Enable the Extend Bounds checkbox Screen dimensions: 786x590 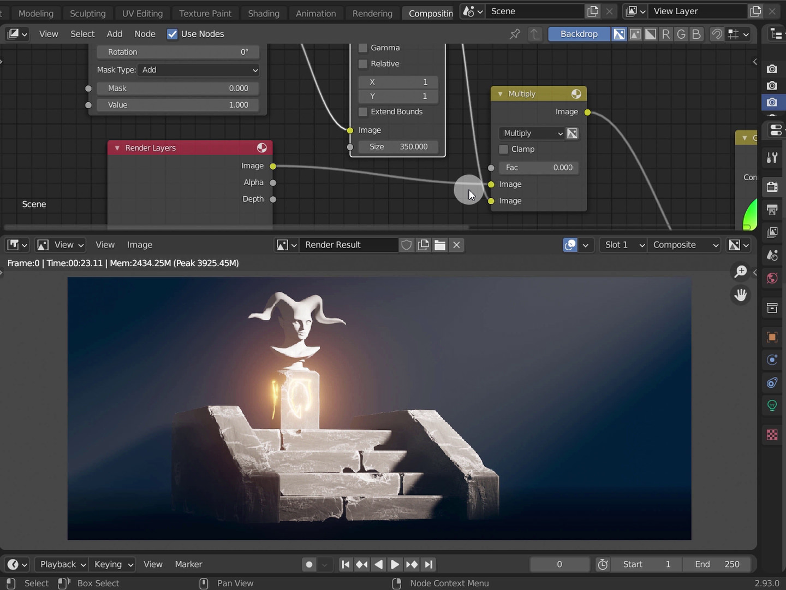[363, 112]
